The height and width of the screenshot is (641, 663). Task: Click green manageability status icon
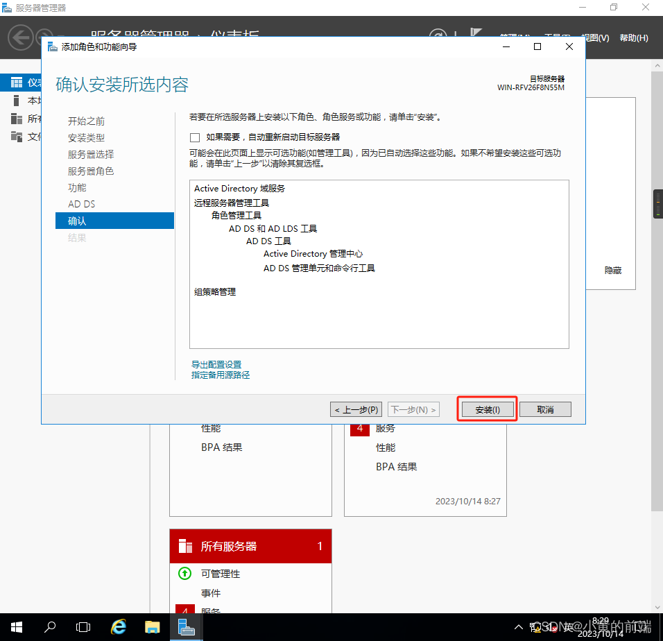tap(184, 573)
